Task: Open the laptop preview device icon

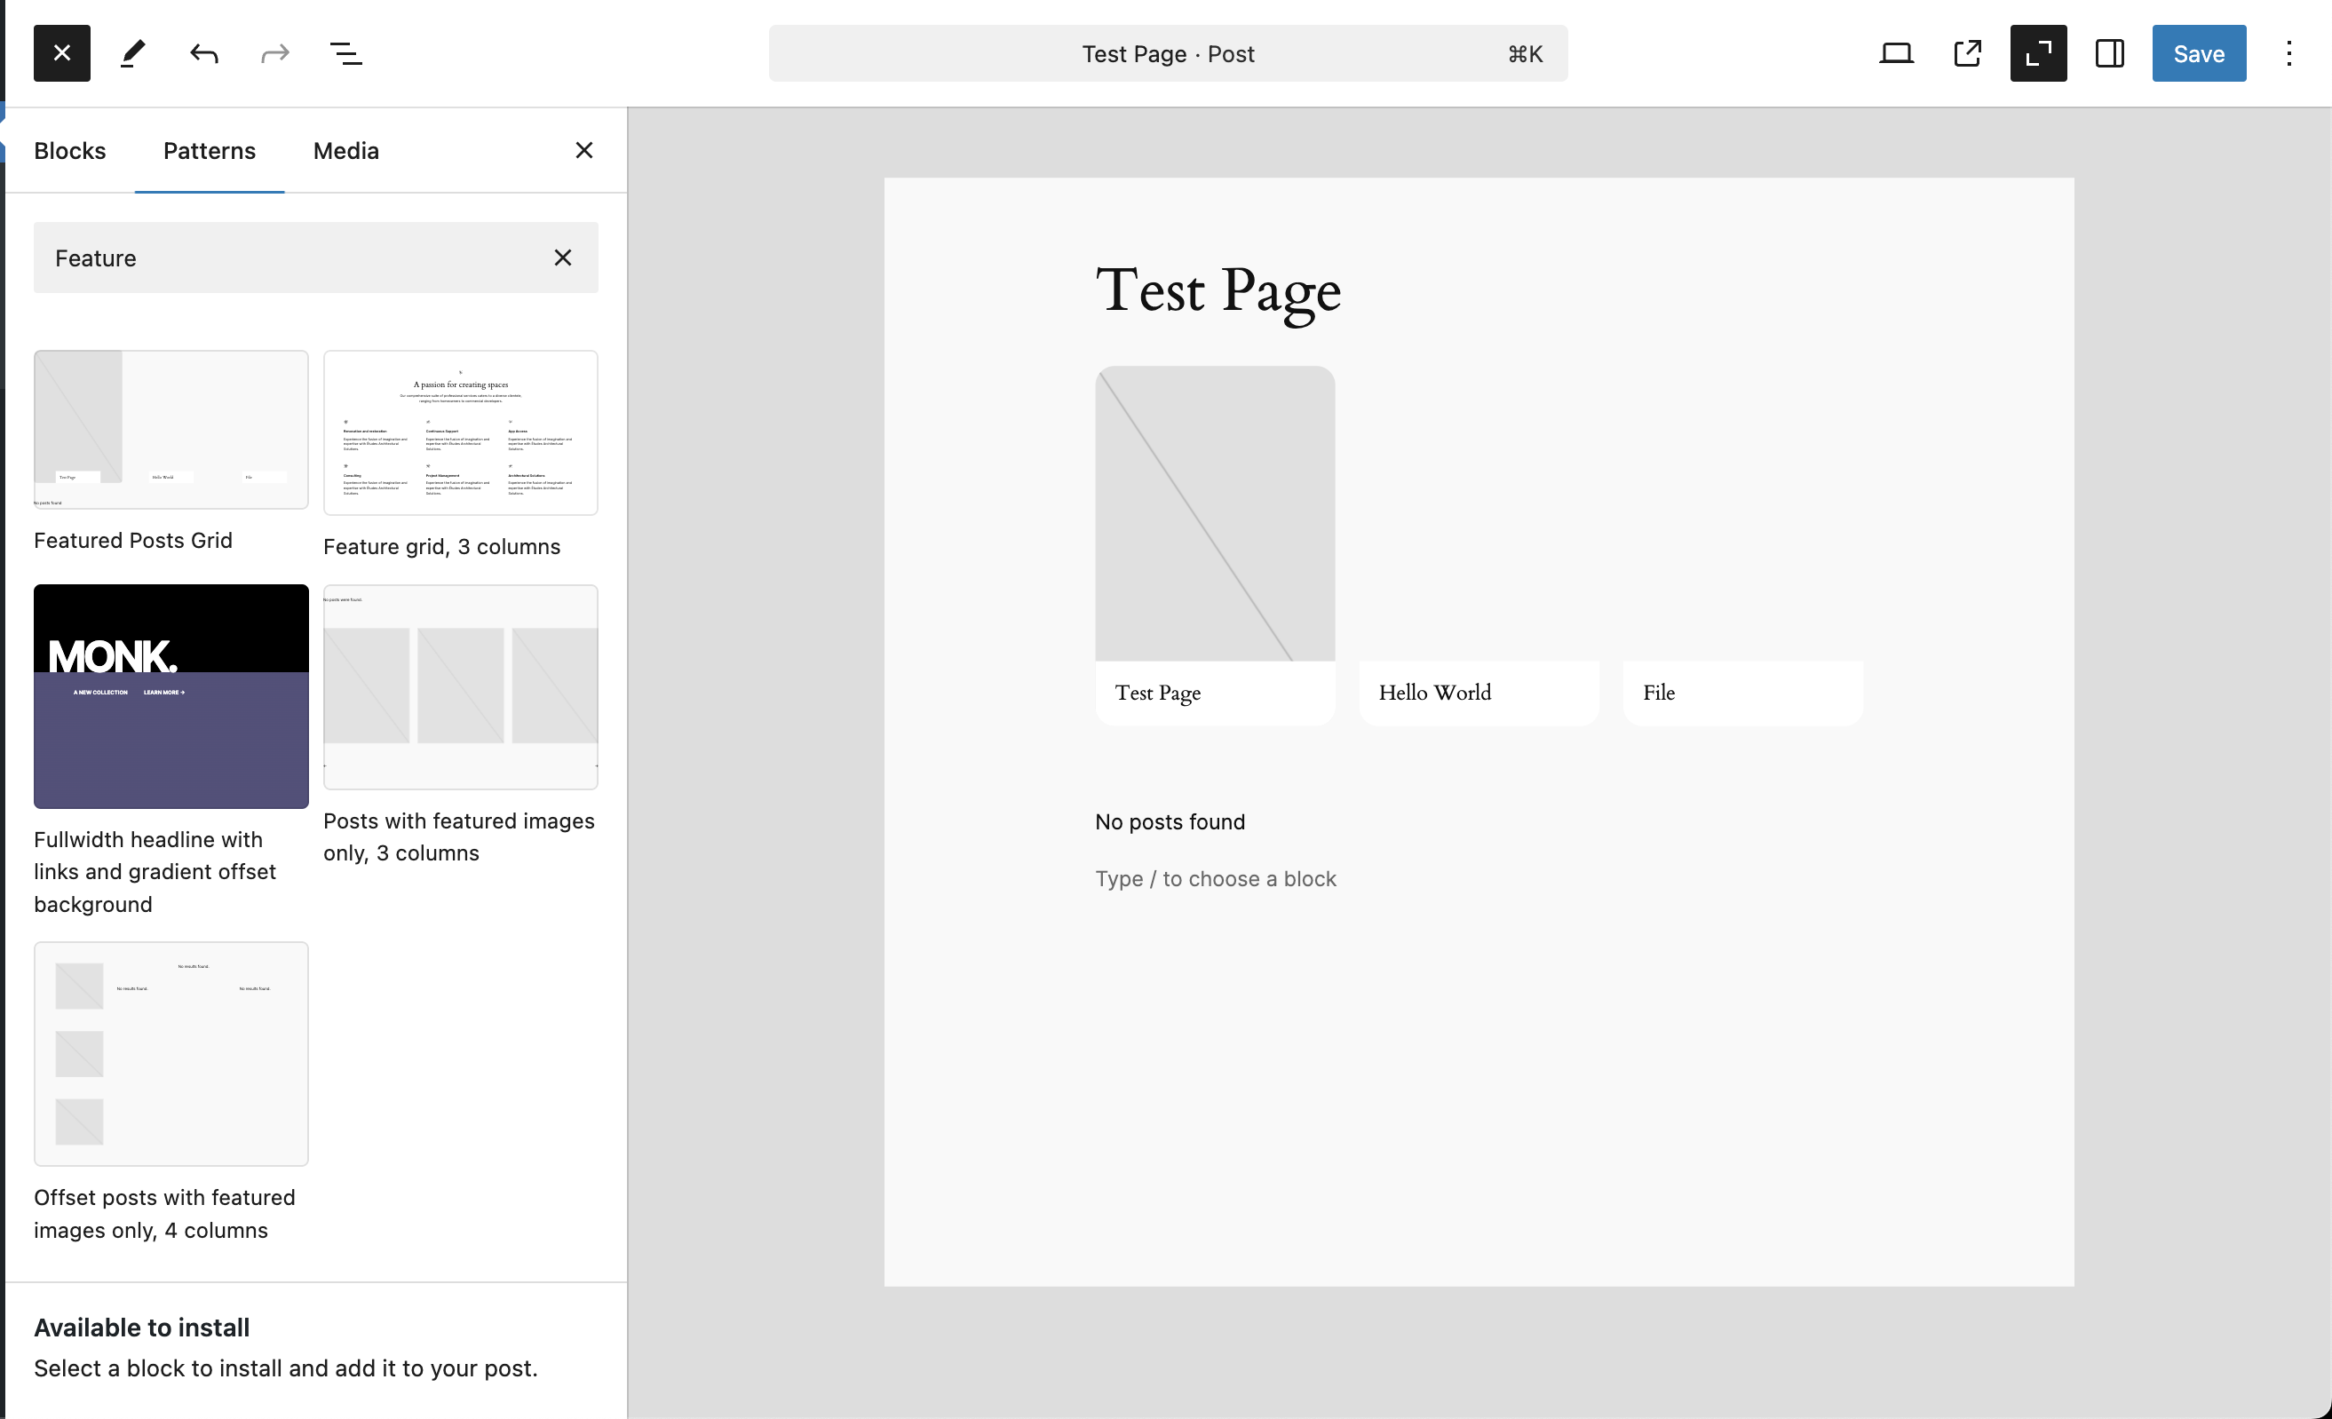Action: point(1896,53)
